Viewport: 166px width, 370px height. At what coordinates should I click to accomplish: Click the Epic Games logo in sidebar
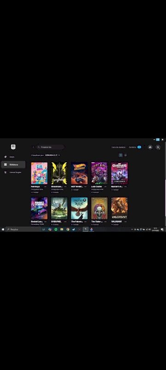(x=13, y=147)
